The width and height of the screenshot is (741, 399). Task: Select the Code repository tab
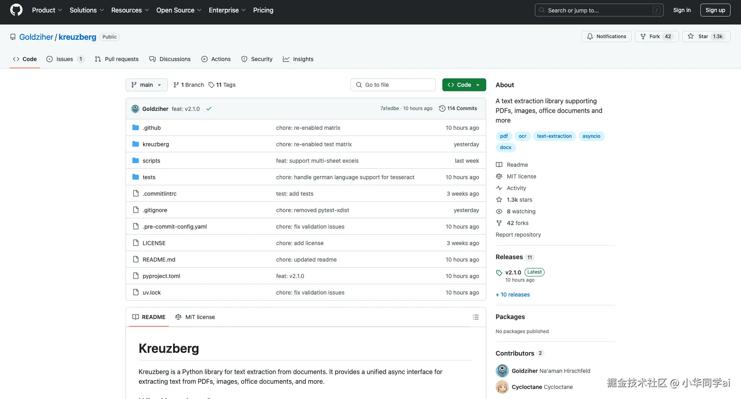click(x=25, y=59)
